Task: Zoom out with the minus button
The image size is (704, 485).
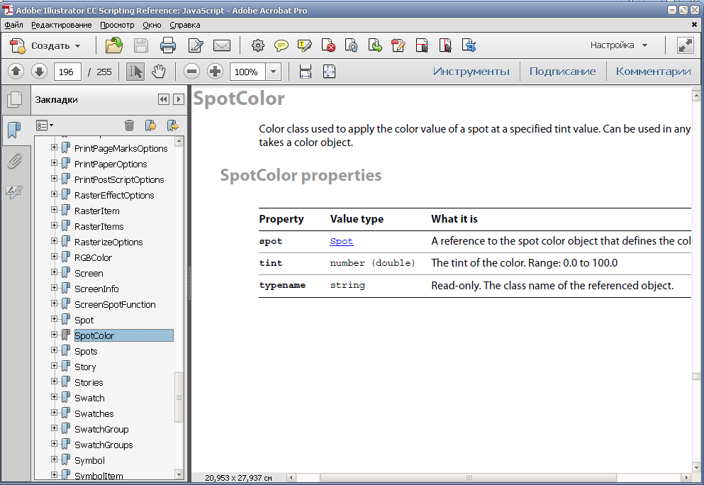Action: 191,72
